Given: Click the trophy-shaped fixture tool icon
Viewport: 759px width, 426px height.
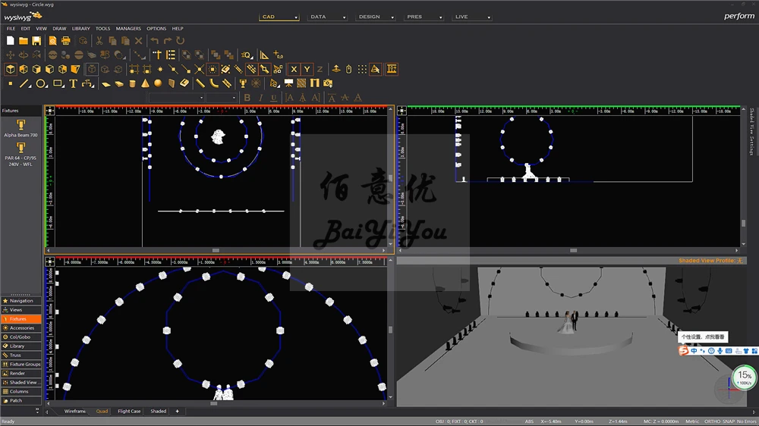Looking at the screenshot, I should 243,83.
